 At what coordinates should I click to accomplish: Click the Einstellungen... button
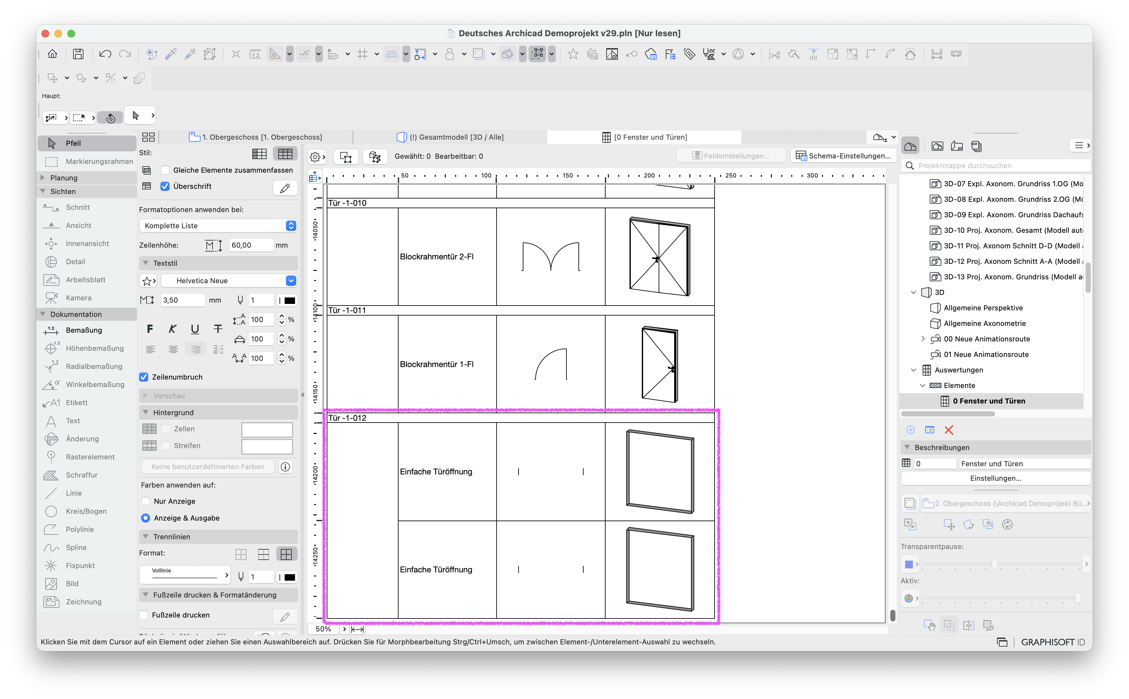pyautogui.click(x=995, y=478)
